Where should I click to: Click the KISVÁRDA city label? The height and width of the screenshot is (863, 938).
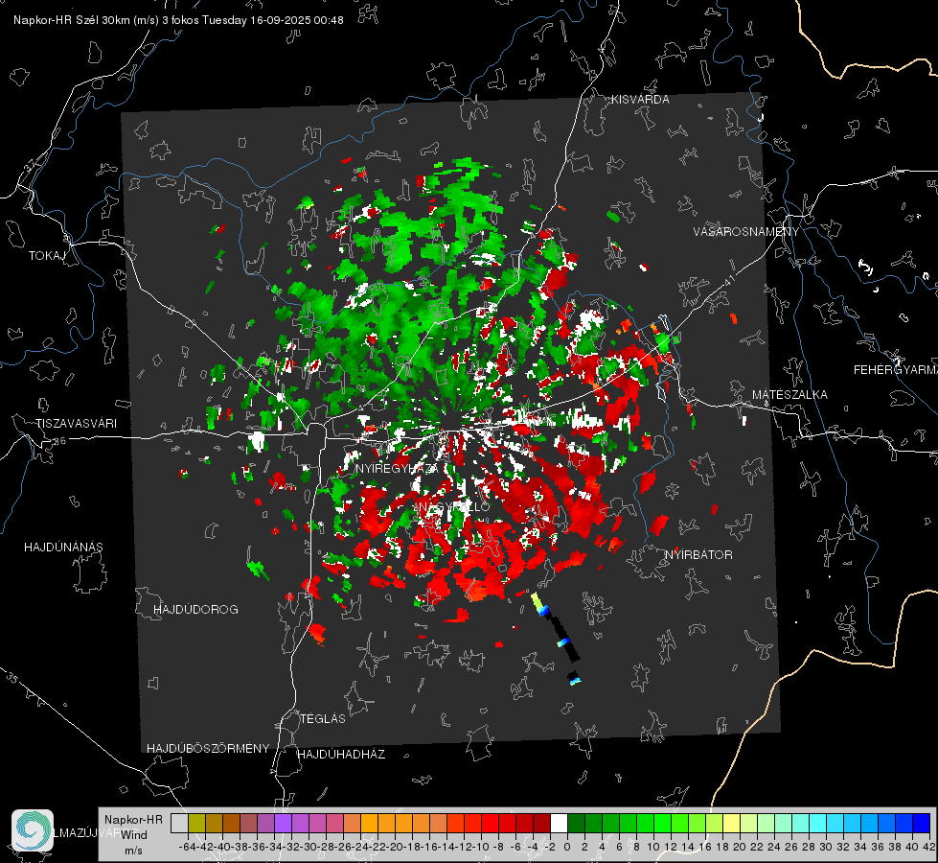pos(640,100)
